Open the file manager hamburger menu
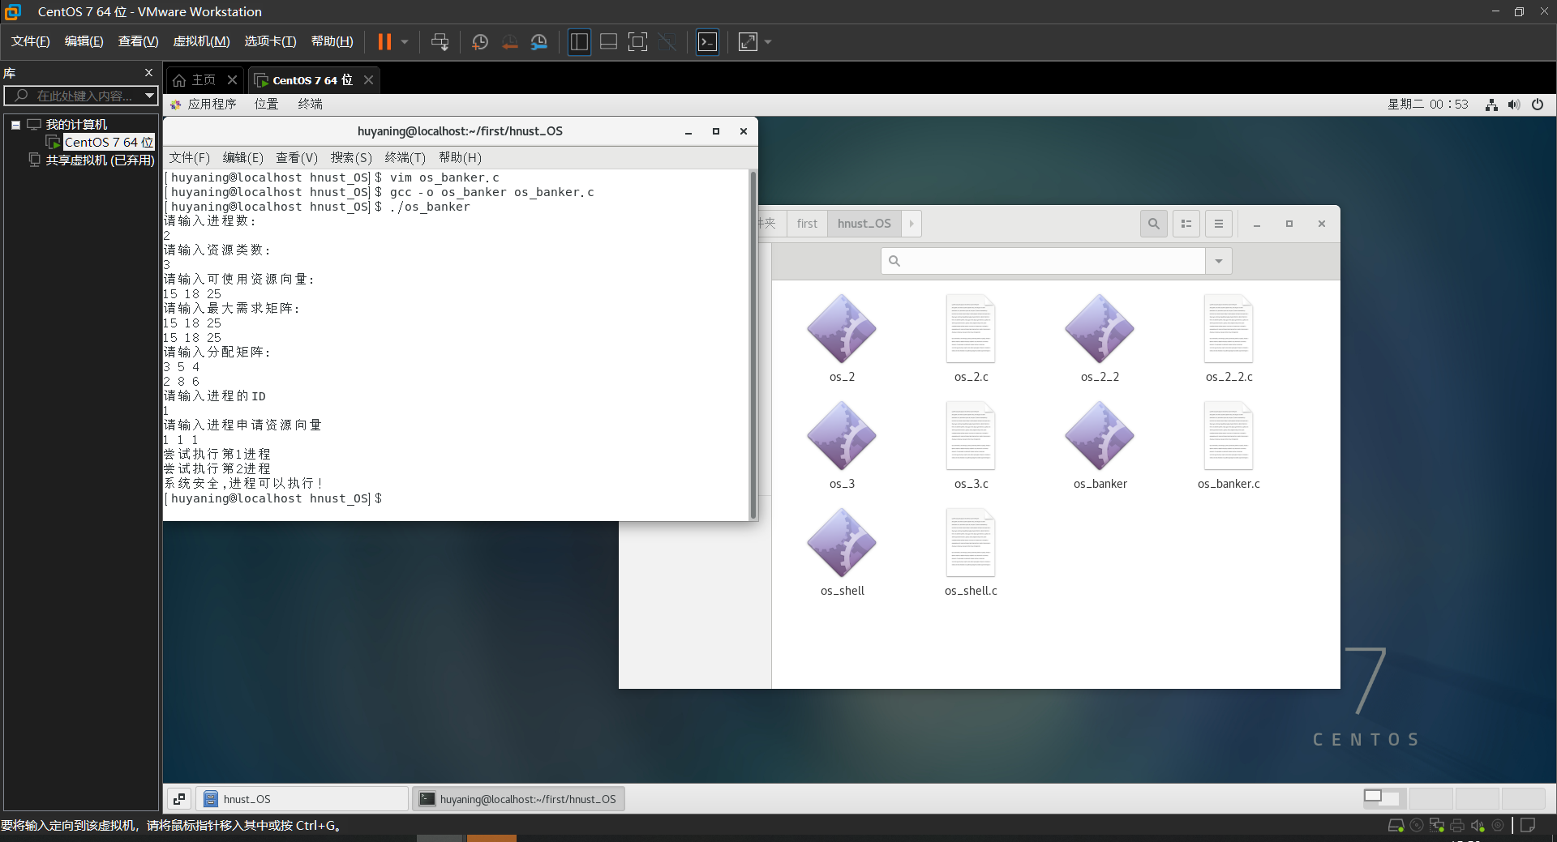 coord(1218,224)
